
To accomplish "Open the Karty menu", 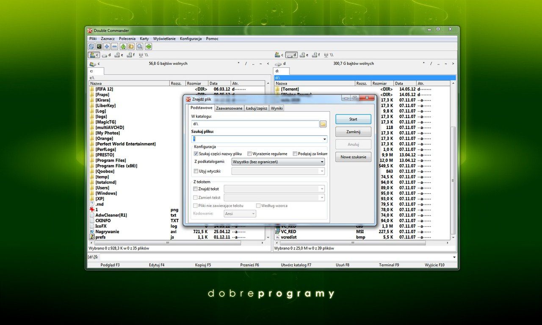I will [x=144, y=39].
